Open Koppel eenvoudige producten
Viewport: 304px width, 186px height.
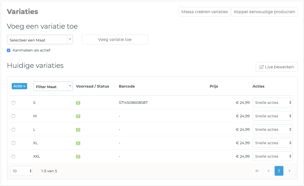265,12
